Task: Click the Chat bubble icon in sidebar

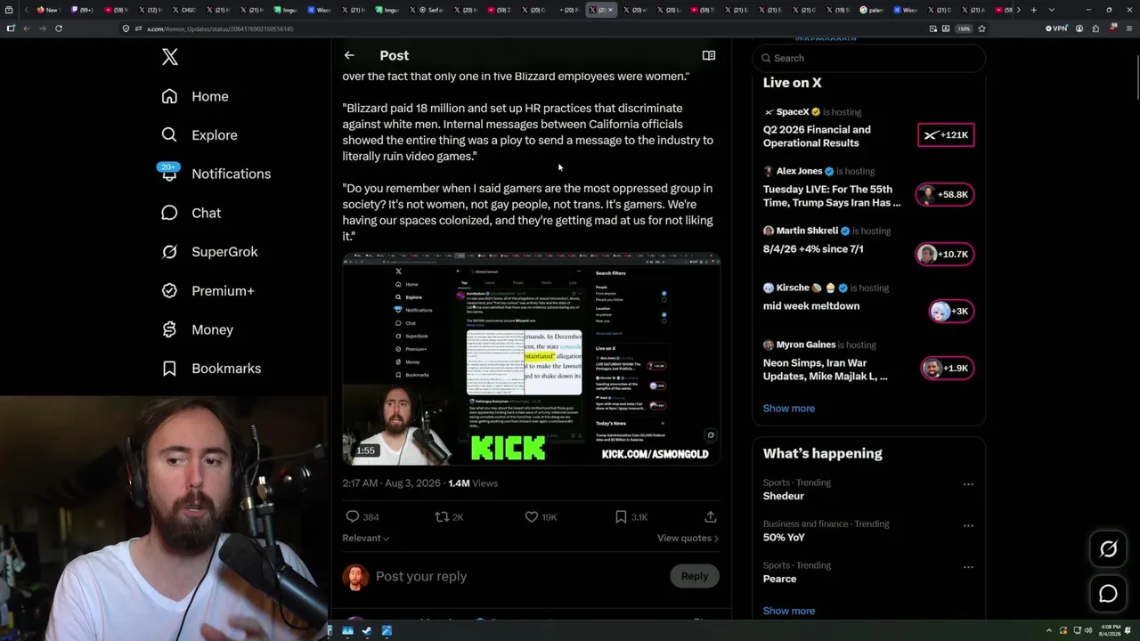Action: pyautogui.click(x=169, y=213)
